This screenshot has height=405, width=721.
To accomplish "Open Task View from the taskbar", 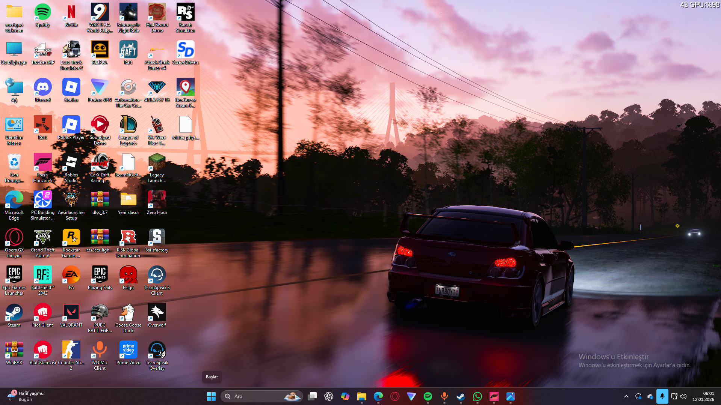I will click(312, 396).
